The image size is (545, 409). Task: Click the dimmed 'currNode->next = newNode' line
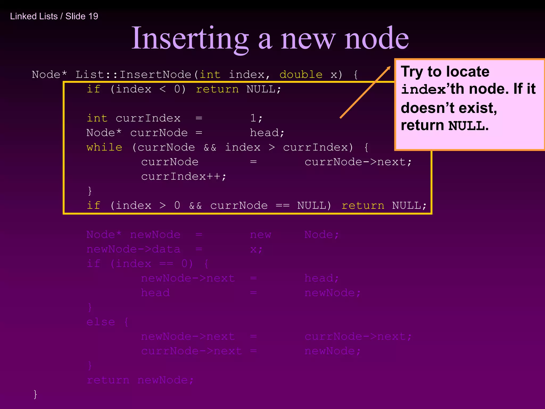(x=250, y=351)
